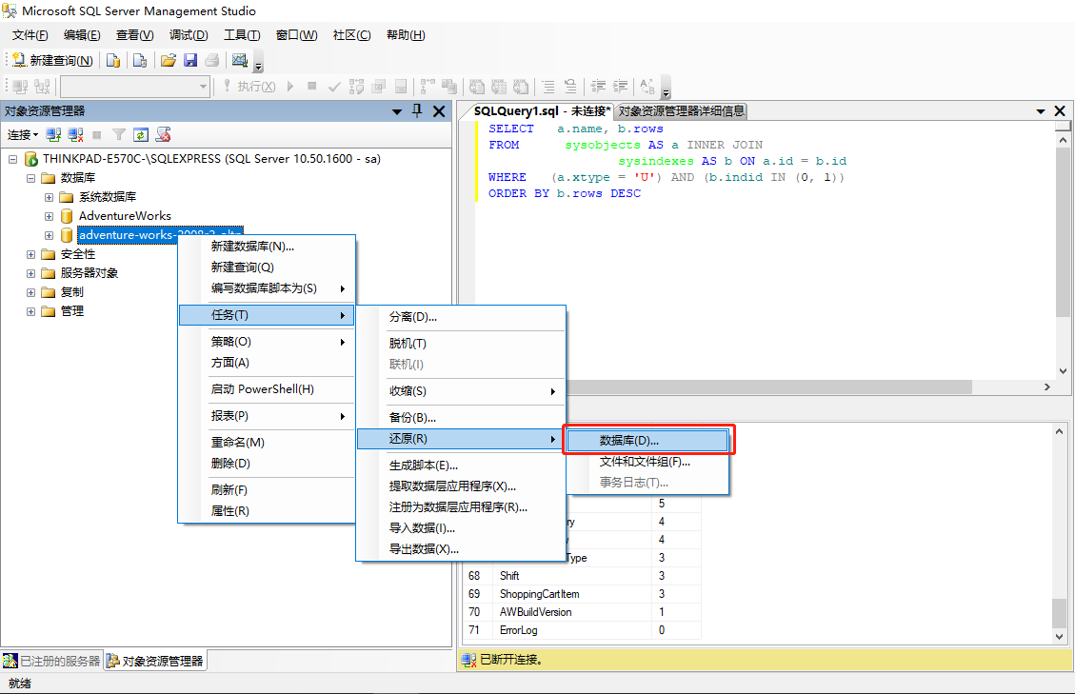Click the results grid vertical scrollbar thumb
1075x694 pixels.
coord(1059,613)
